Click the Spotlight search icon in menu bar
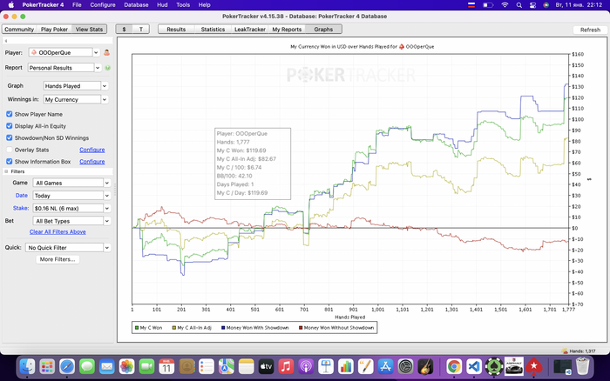This screenshot has height=381, width=610. point(519,5)
